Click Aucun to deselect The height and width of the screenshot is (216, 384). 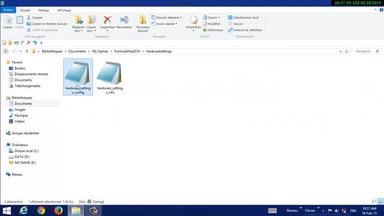click(236, 24)
